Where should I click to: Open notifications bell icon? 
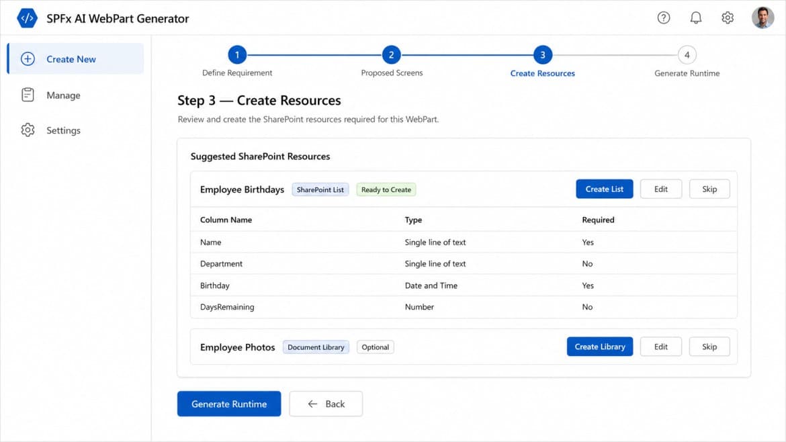(695, 18)
